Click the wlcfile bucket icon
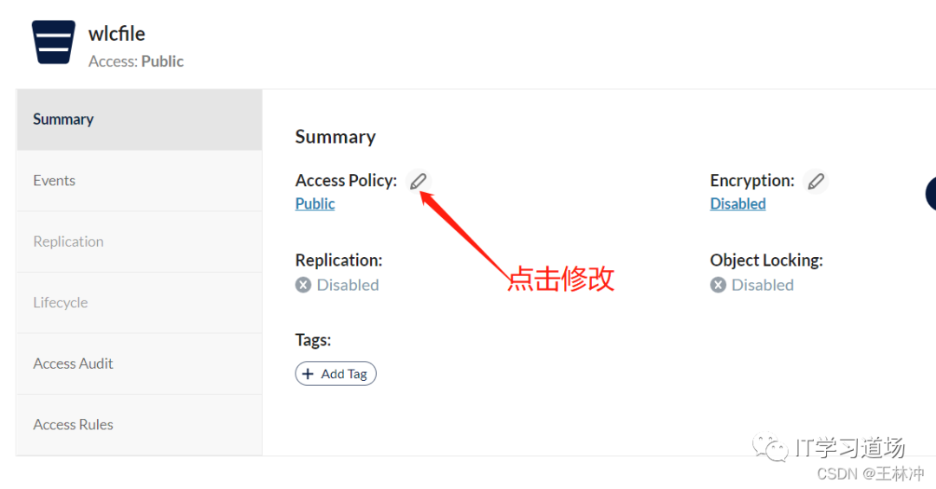Viewport: 936px width, 489px height. [x=54, y=42]
